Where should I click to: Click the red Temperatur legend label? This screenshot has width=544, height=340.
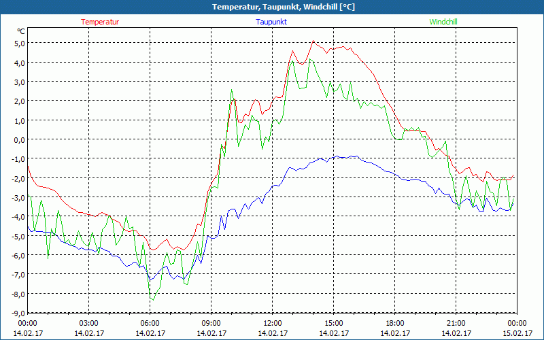(x=100, y=22)
